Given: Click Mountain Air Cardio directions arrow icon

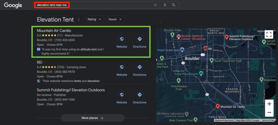Looking at the screenshot, I should click(x=140, y=39).
